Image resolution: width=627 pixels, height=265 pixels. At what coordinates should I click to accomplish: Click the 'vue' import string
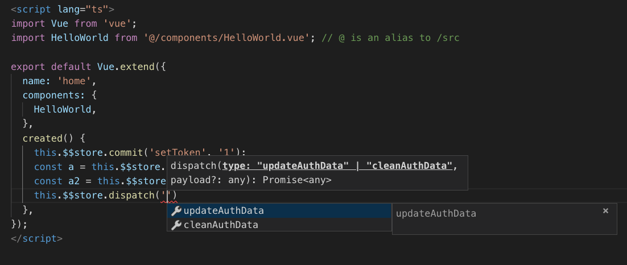tap(118, 23)
